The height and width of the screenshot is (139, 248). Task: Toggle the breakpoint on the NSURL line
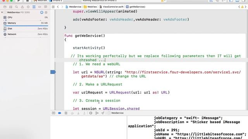coord(53,72)
